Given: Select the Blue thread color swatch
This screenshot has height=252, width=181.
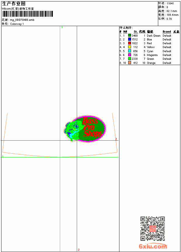Looking at the screenshot, I should coord(130,39).
